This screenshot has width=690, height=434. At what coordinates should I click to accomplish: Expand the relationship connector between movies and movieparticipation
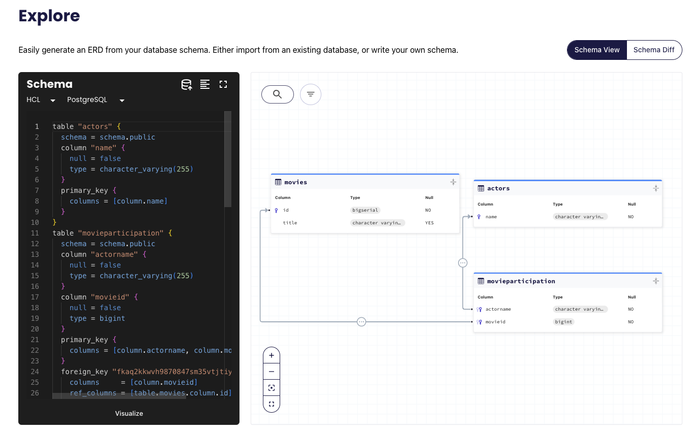pos(362,321)
